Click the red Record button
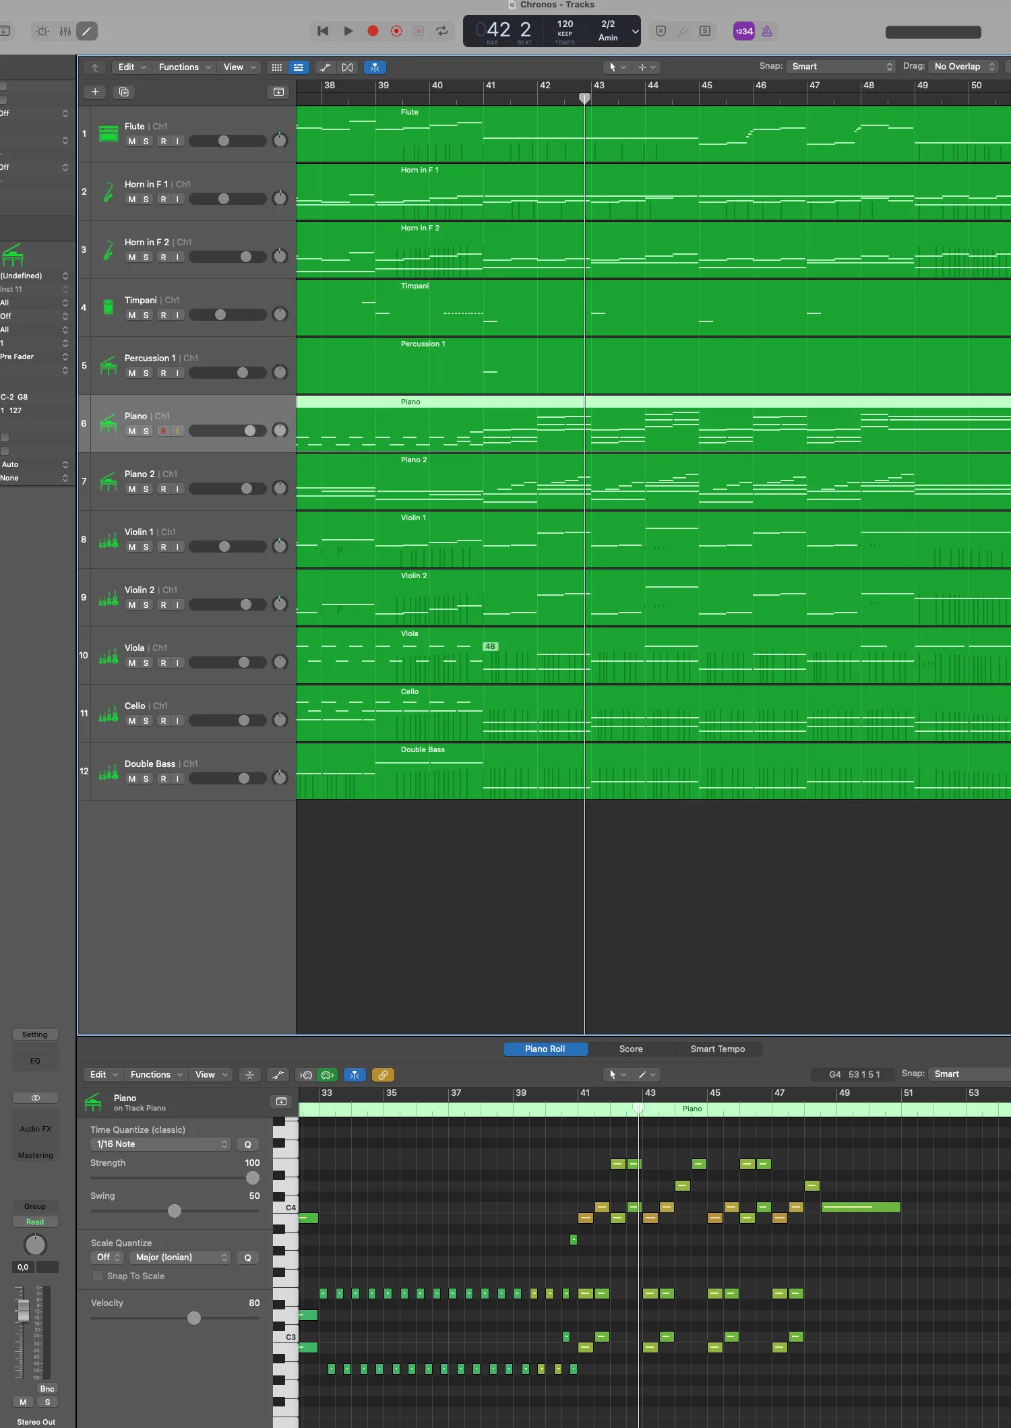Screen dimensions: 1011x1428 373,31
